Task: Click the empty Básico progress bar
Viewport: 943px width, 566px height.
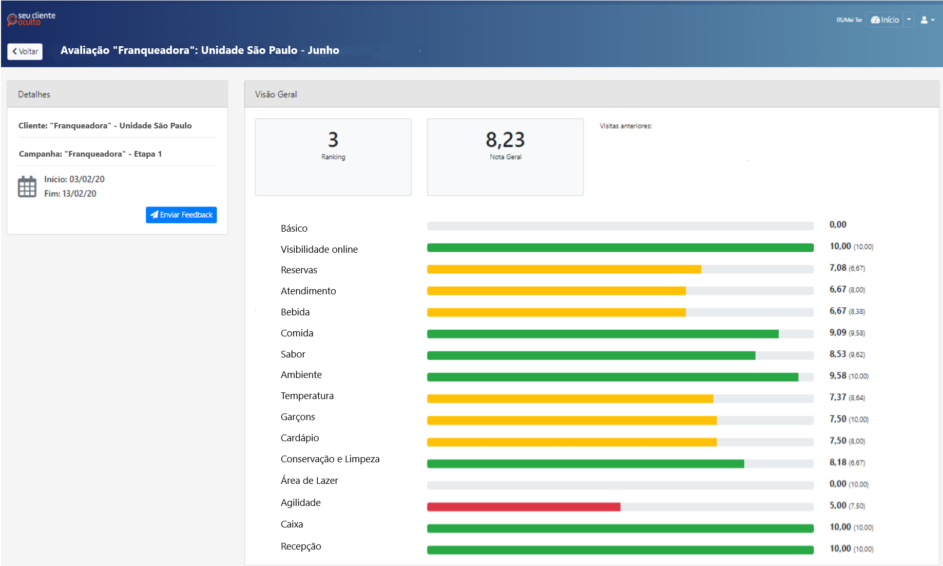Action: (620, 226)
